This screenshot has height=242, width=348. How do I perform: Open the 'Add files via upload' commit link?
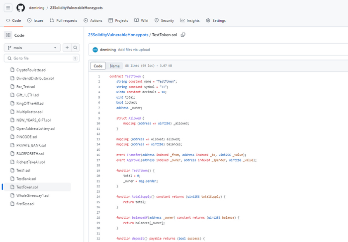[x=134, y=50]
